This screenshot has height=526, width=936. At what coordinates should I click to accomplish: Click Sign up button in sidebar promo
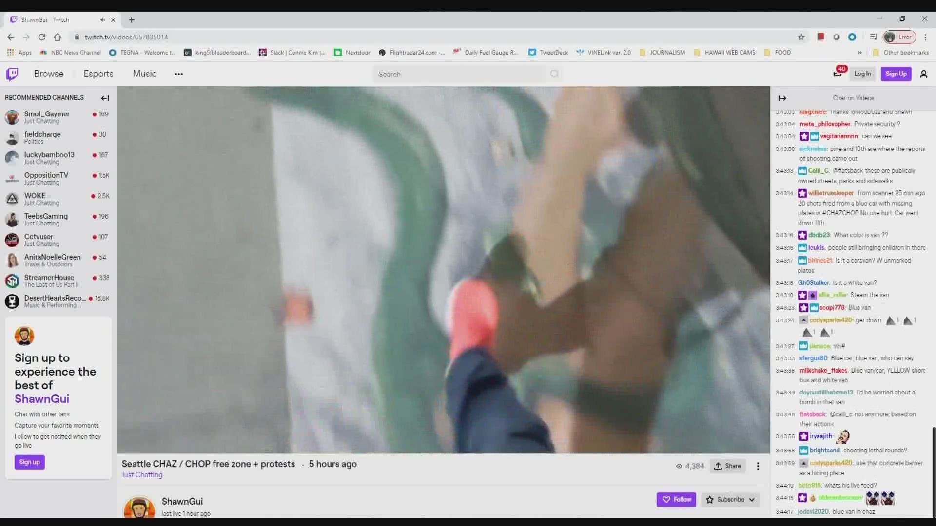[30, 462]
